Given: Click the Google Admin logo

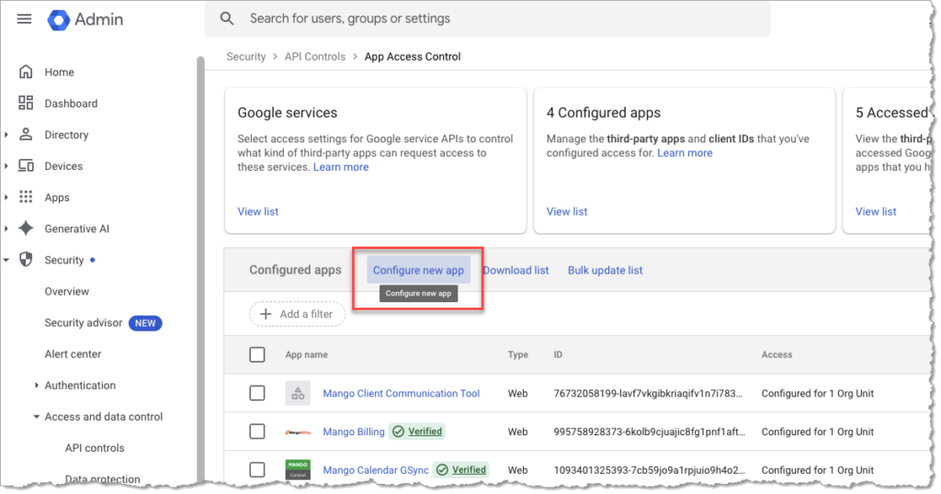Looking at the screenshot, I should click(85, 20).
